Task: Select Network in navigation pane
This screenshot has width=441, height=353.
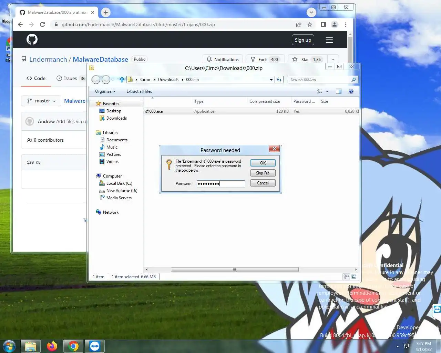Action: click(111, 212)
